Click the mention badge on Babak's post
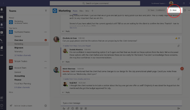Screen dimensions: 190x110 [182, 69]
